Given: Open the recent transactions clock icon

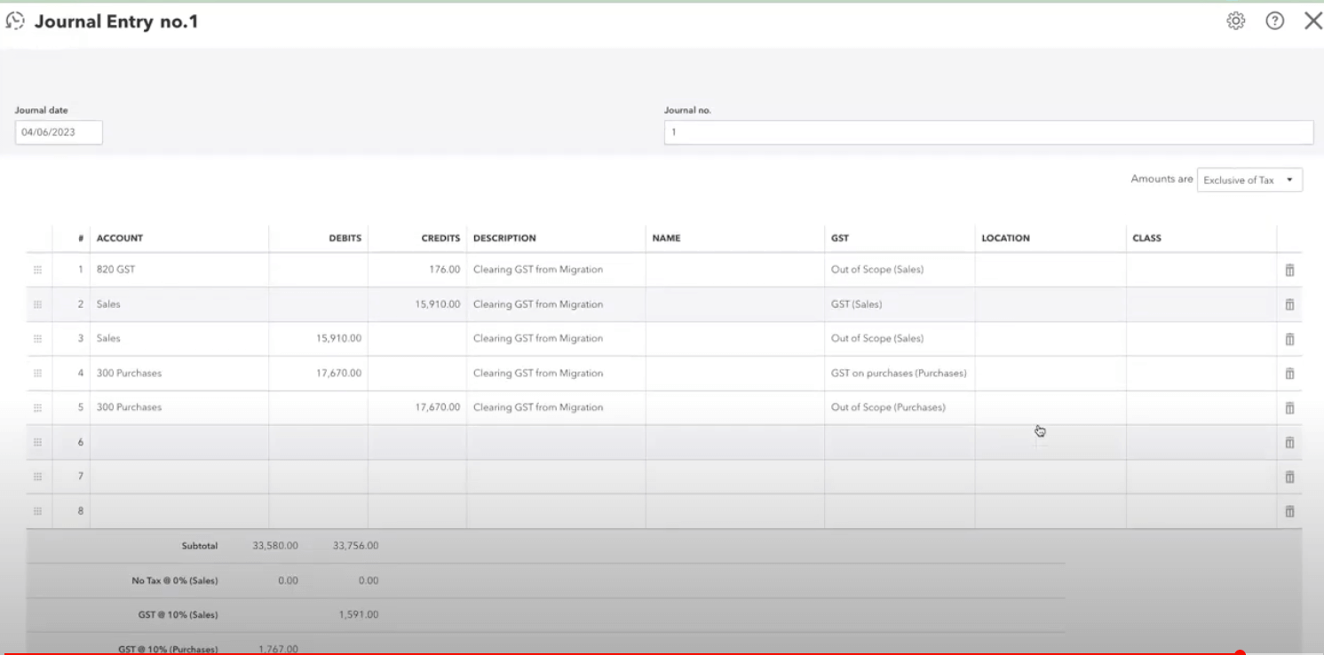Looking at the screenshot, I should pos(15,21).
